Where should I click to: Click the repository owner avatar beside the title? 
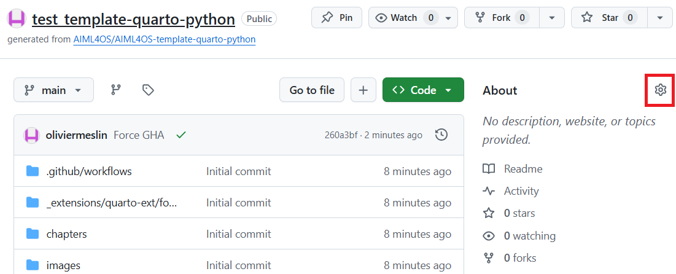point(17,18)
